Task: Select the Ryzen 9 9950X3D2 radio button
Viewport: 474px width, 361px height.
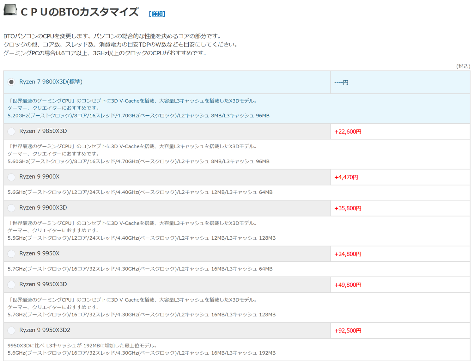Action: [x=11, y=330]
